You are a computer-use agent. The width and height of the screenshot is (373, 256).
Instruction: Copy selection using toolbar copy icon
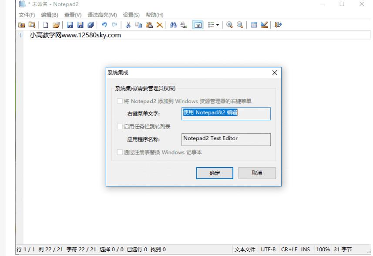pos(139,25)
